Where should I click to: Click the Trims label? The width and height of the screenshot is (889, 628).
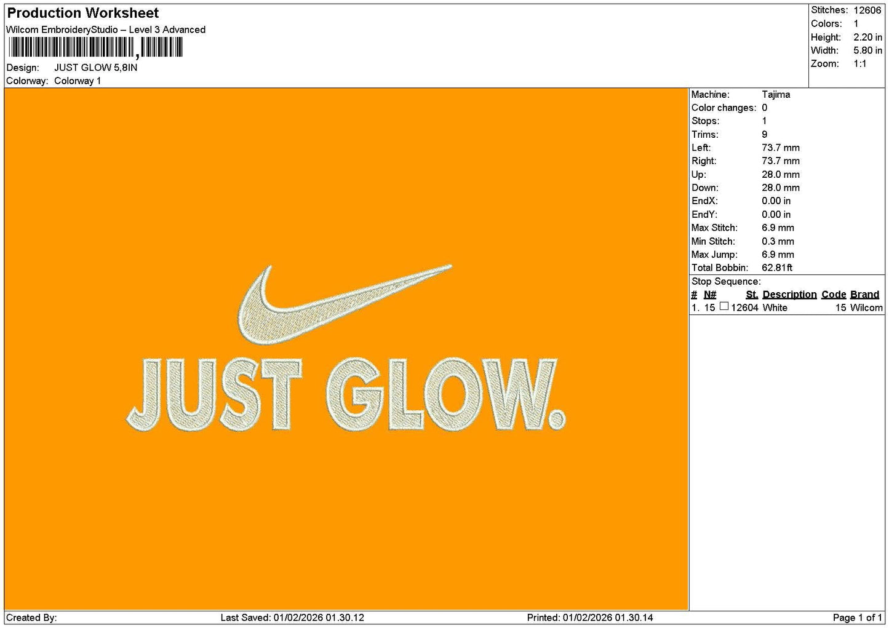click(x=705, y=135)
